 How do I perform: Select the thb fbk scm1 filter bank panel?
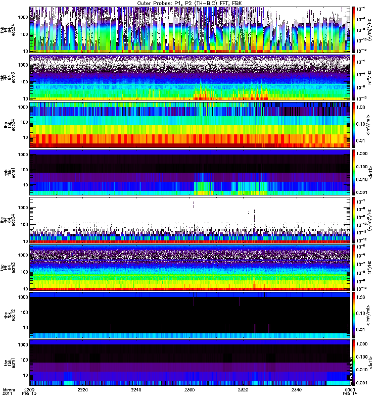tap(189, 172)
